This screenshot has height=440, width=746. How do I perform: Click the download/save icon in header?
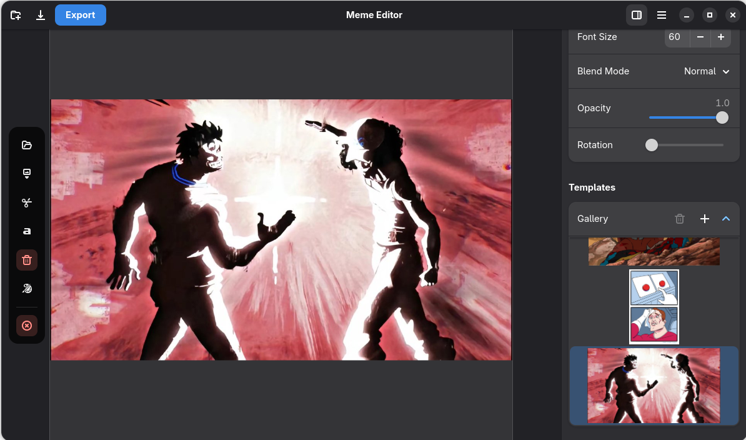(x=41, y=15)
